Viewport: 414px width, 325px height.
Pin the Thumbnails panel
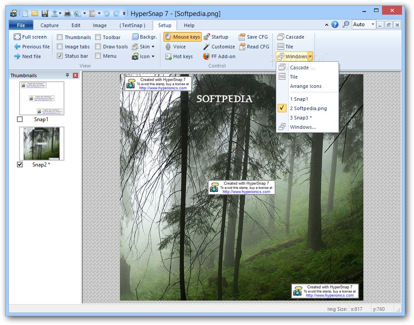coord(68,75)
